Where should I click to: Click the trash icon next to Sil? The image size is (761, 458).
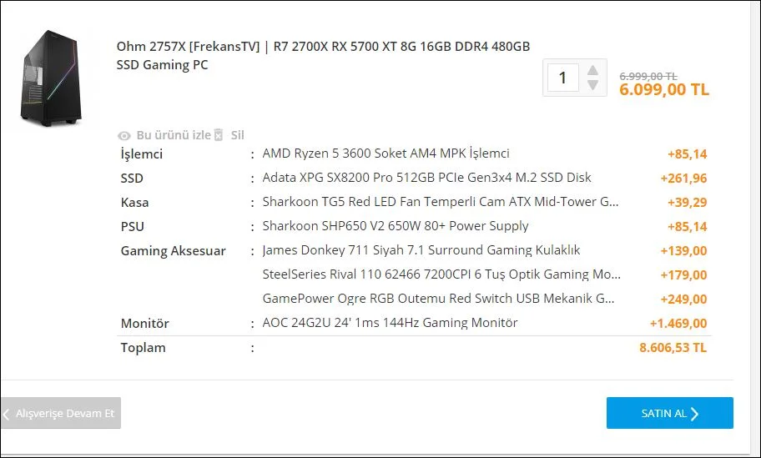point(219,135)
